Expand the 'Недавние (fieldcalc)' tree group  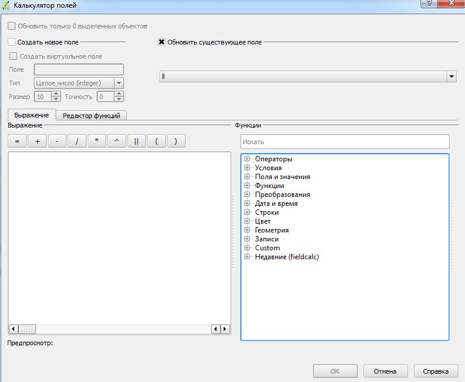coord(247,256)
